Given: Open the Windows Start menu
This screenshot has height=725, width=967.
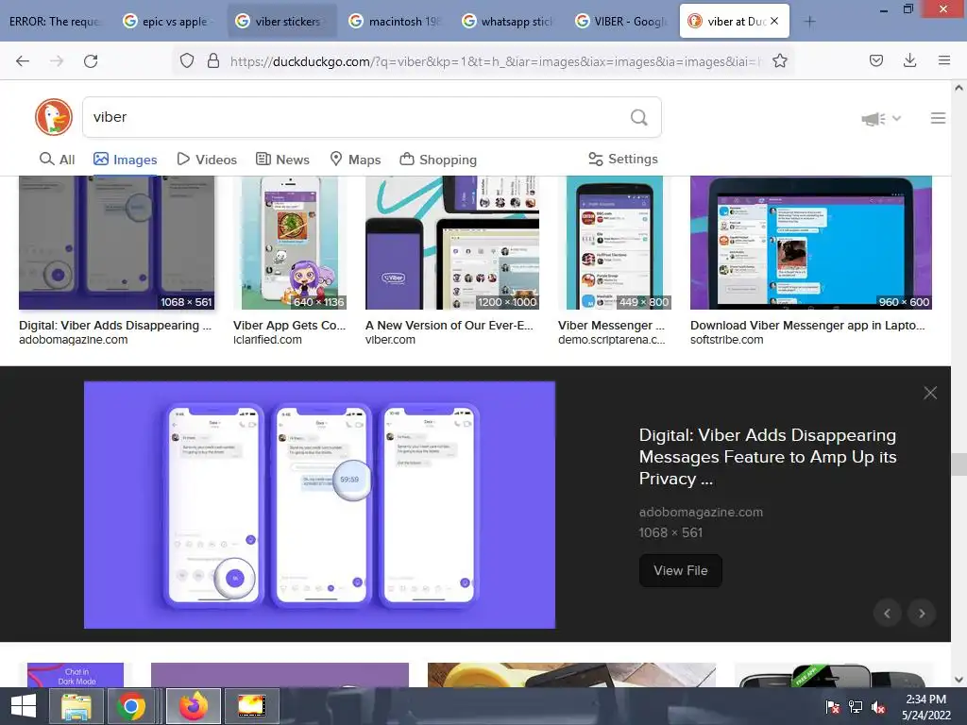Looking at the screenshot, I should pyautogui.click(x=24, y=706).
